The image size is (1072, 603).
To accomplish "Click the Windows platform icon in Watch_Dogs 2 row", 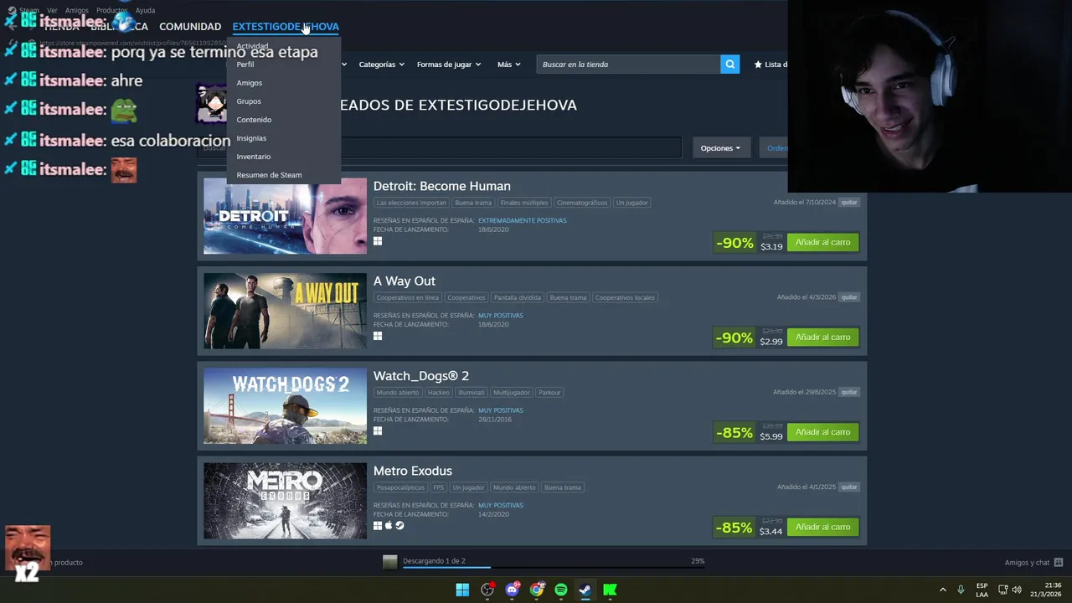I will pos(378,430).
